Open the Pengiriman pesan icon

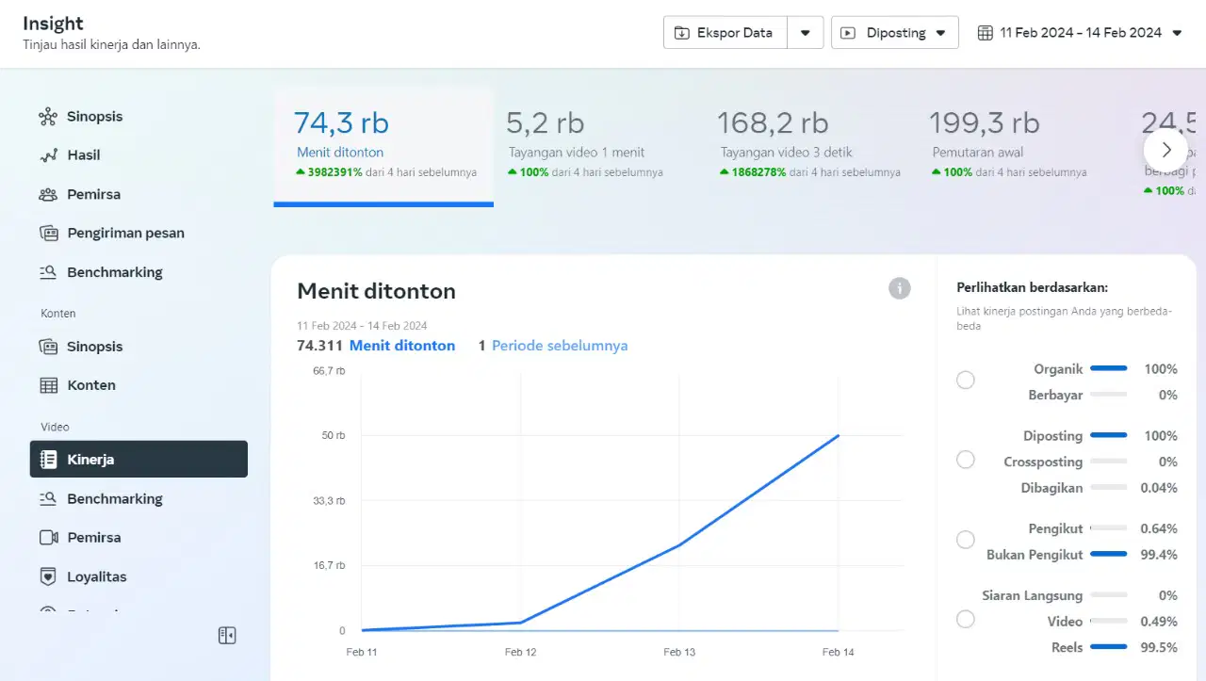pos(48,233)
